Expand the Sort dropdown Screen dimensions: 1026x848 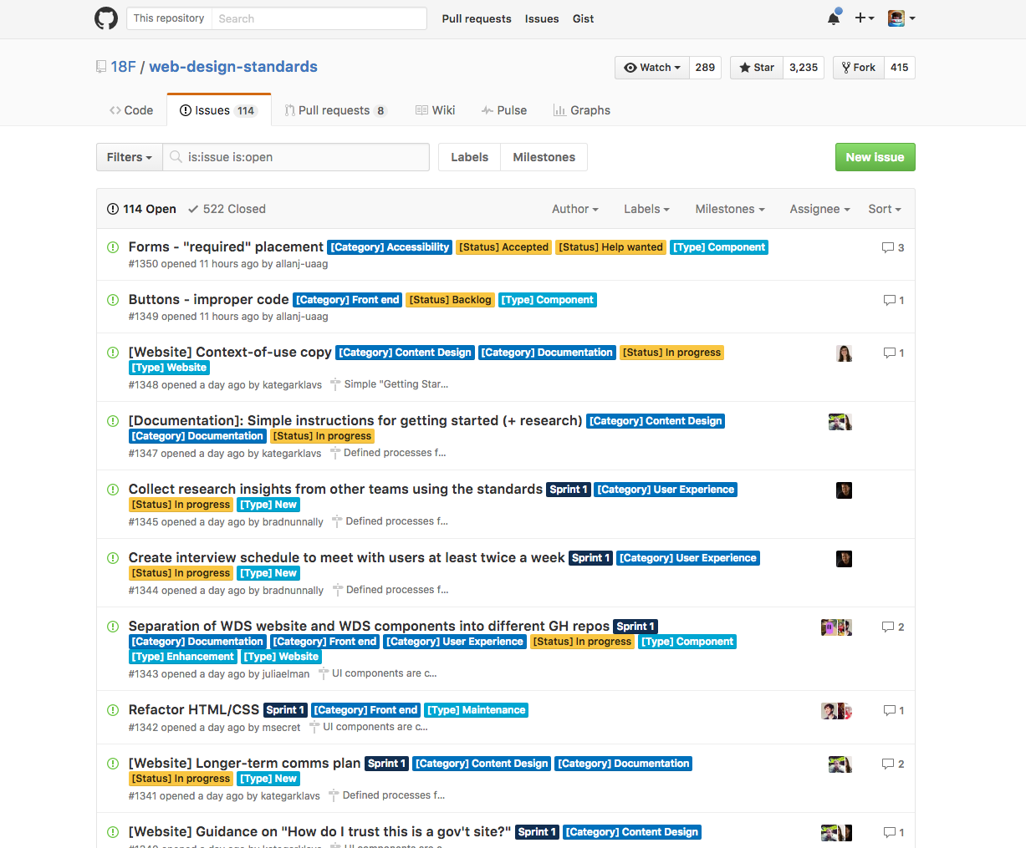click(x=885, y=209)
